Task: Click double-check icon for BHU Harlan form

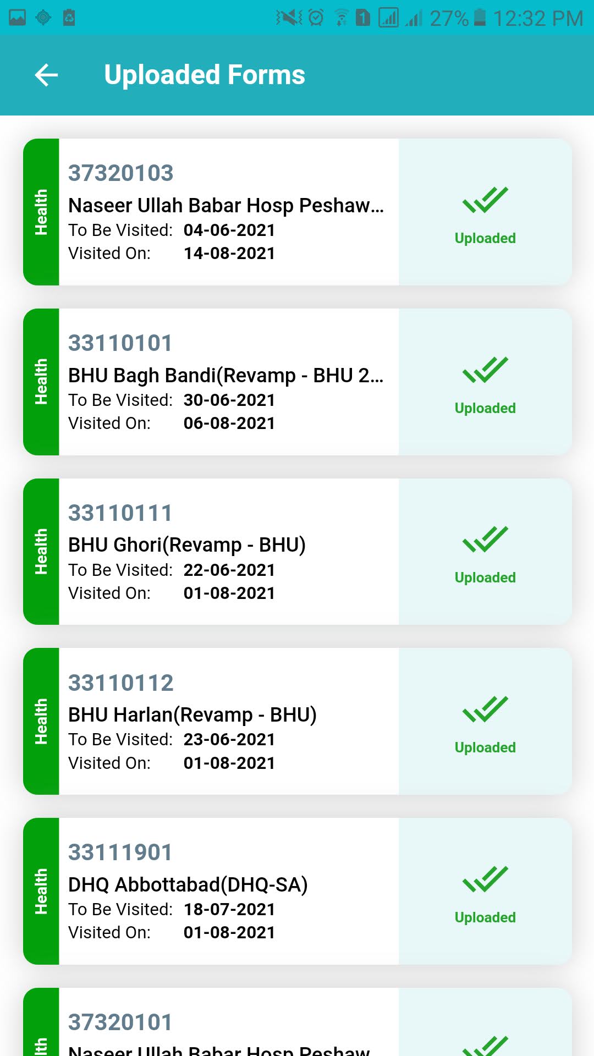Action: [485, 709]
